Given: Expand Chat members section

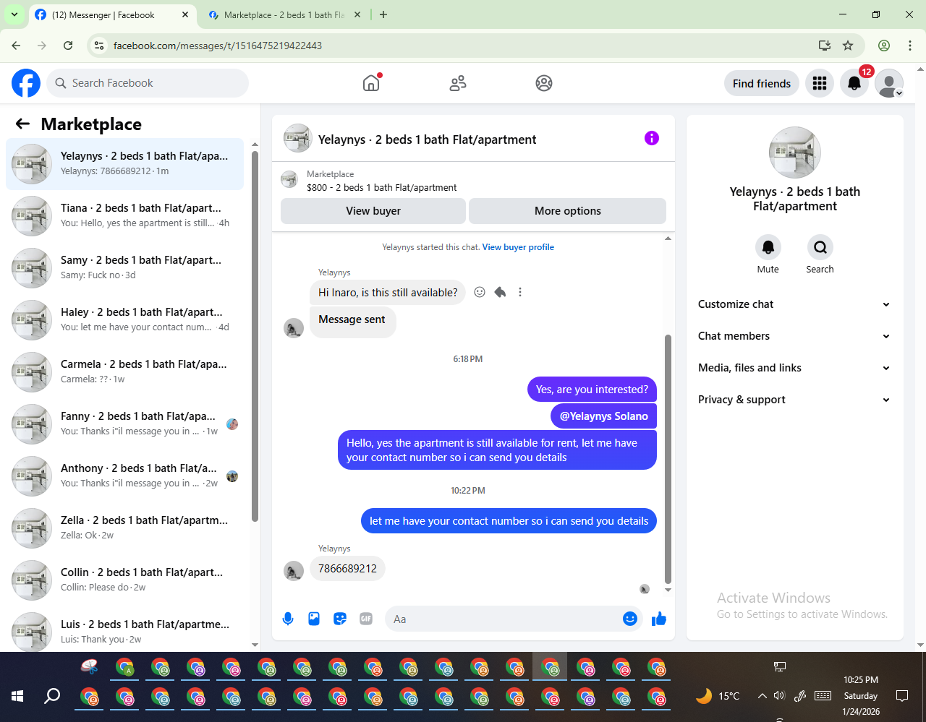Looking at the screenshot, I should tap(794, 336).
